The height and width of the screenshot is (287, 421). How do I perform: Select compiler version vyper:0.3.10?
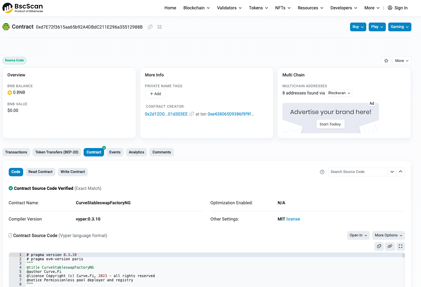(x=88, y=219)
